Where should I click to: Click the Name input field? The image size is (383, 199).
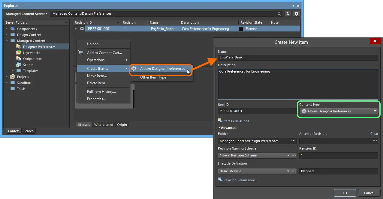[x=298, y=57]
